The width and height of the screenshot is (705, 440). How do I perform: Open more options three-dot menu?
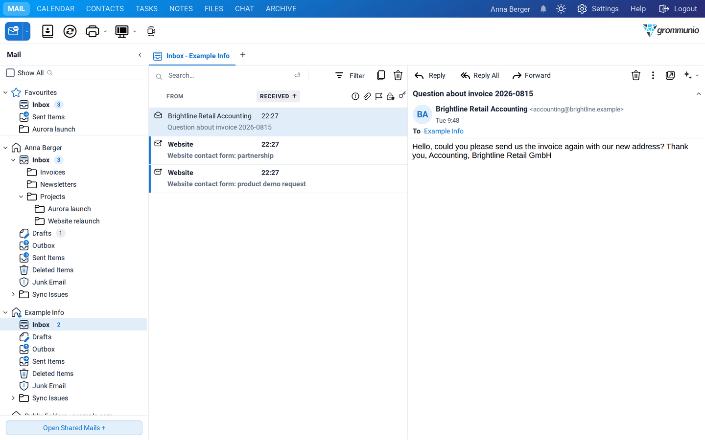[653, 75]
